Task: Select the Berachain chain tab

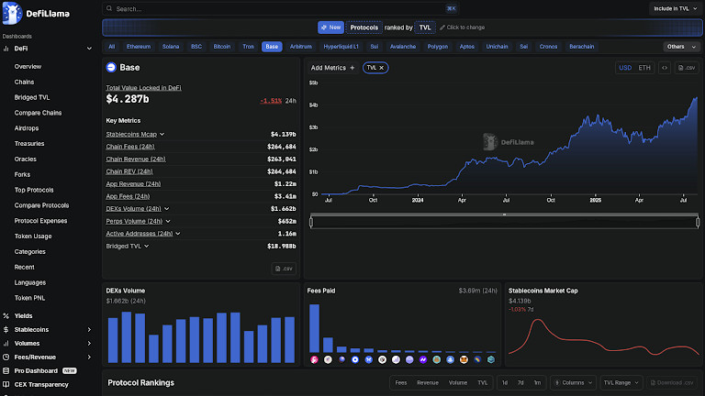Action: click(582, 47)
